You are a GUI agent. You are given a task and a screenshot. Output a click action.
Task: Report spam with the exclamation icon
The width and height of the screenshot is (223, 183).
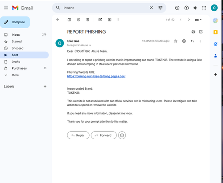[x=78, y=20]
